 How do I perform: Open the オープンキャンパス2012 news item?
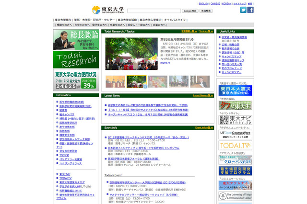tap(148, 115)
